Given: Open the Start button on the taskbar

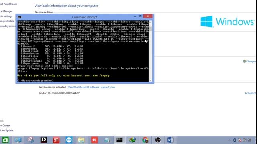Looking at the screenshot, I should pos(5,140).
